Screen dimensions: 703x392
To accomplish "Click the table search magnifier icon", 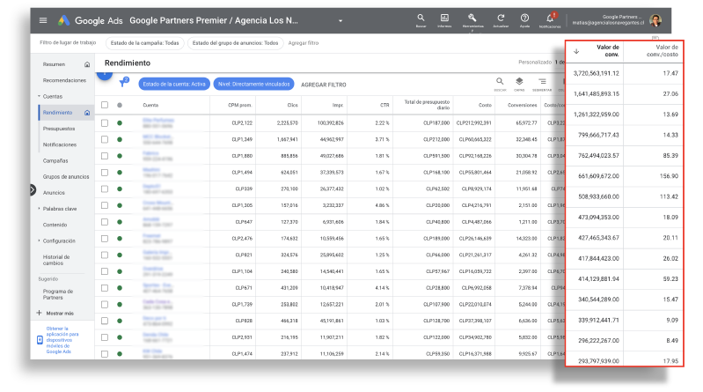I will click(500, 81).
